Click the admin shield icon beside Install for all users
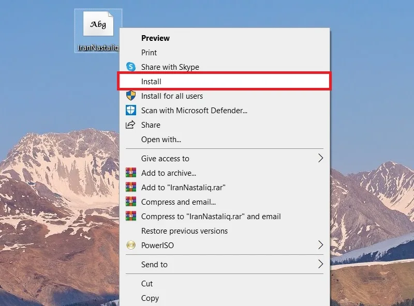 [x=131, y=96]
